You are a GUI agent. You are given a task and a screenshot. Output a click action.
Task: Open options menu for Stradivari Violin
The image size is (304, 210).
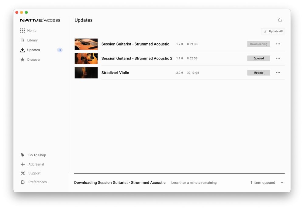pos(278,73)
